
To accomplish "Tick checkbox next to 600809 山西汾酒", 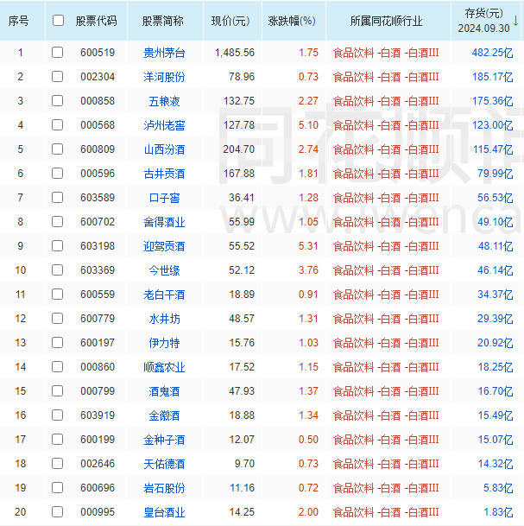I will click(57, 149).
